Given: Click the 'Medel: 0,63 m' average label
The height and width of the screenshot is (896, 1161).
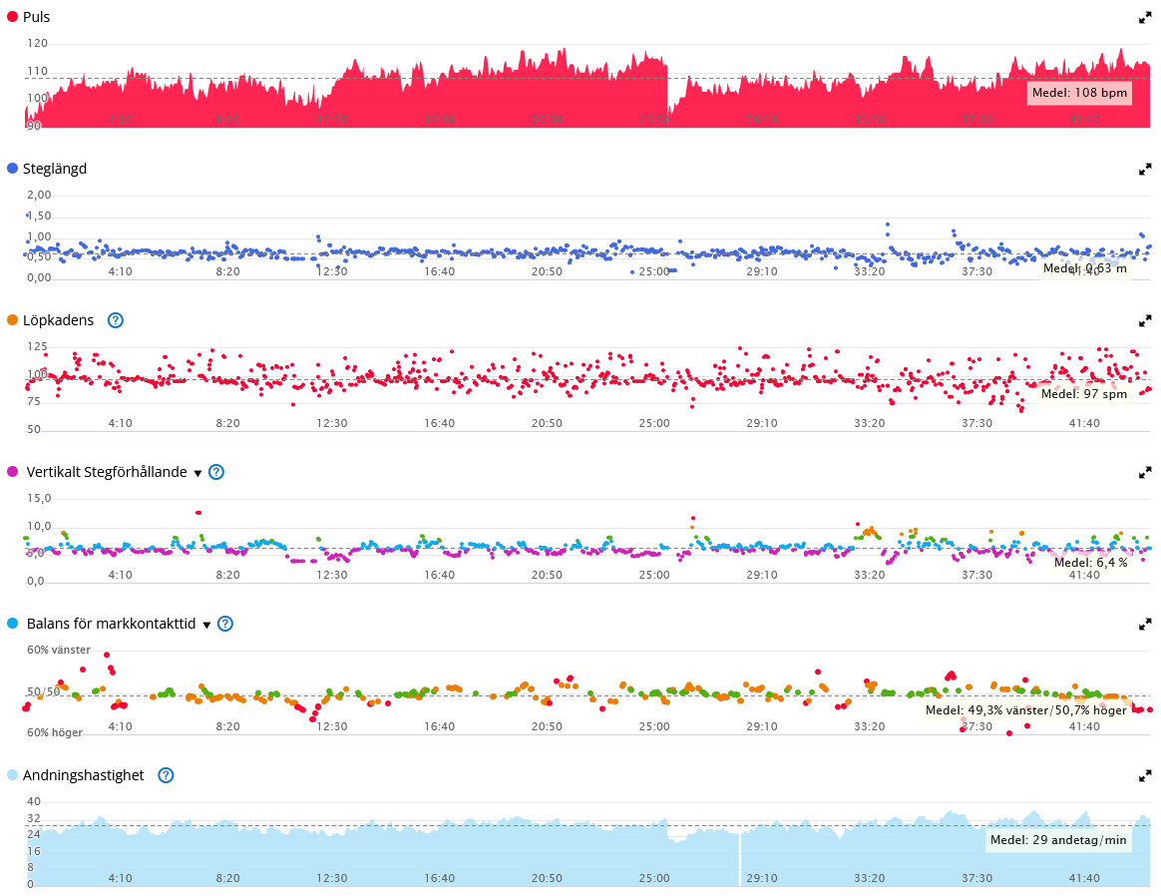Looking at the screenshot, I should [x=1085, y=268].
